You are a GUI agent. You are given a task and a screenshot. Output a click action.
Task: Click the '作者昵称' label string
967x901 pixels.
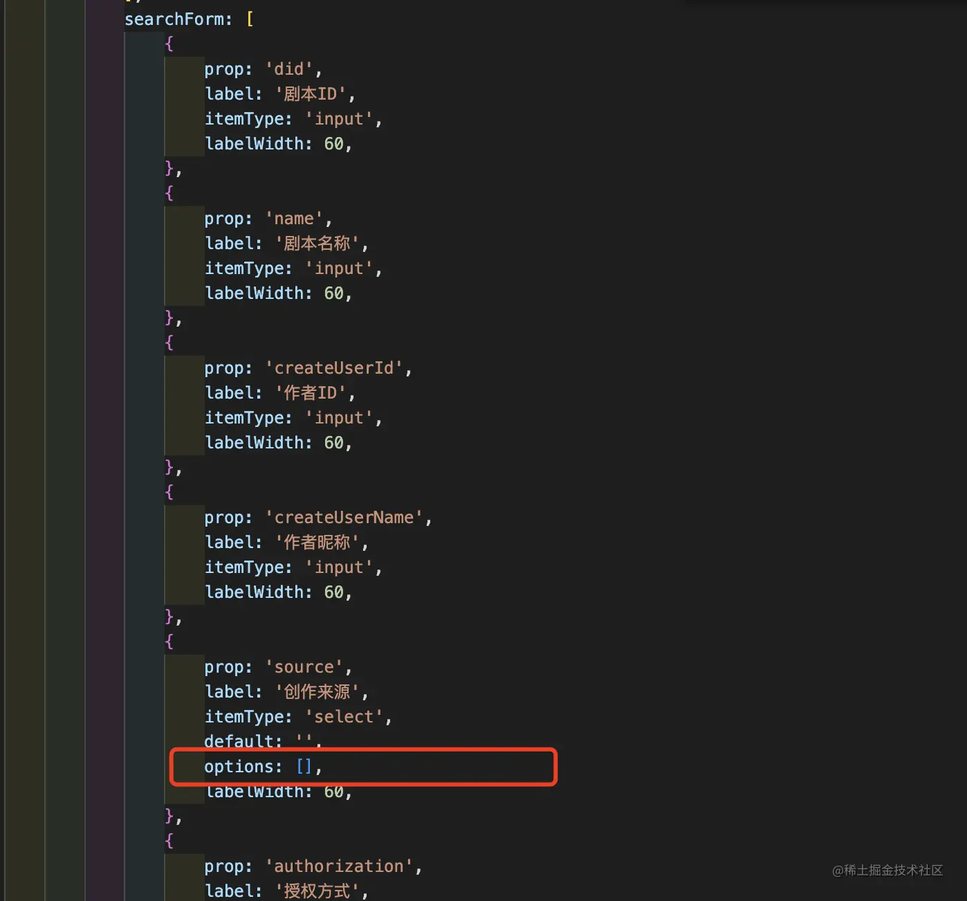[x=317, y=543]
